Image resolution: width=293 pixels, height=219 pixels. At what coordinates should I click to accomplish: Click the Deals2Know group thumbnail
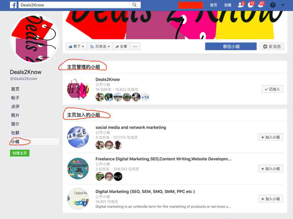pos(78,89)
